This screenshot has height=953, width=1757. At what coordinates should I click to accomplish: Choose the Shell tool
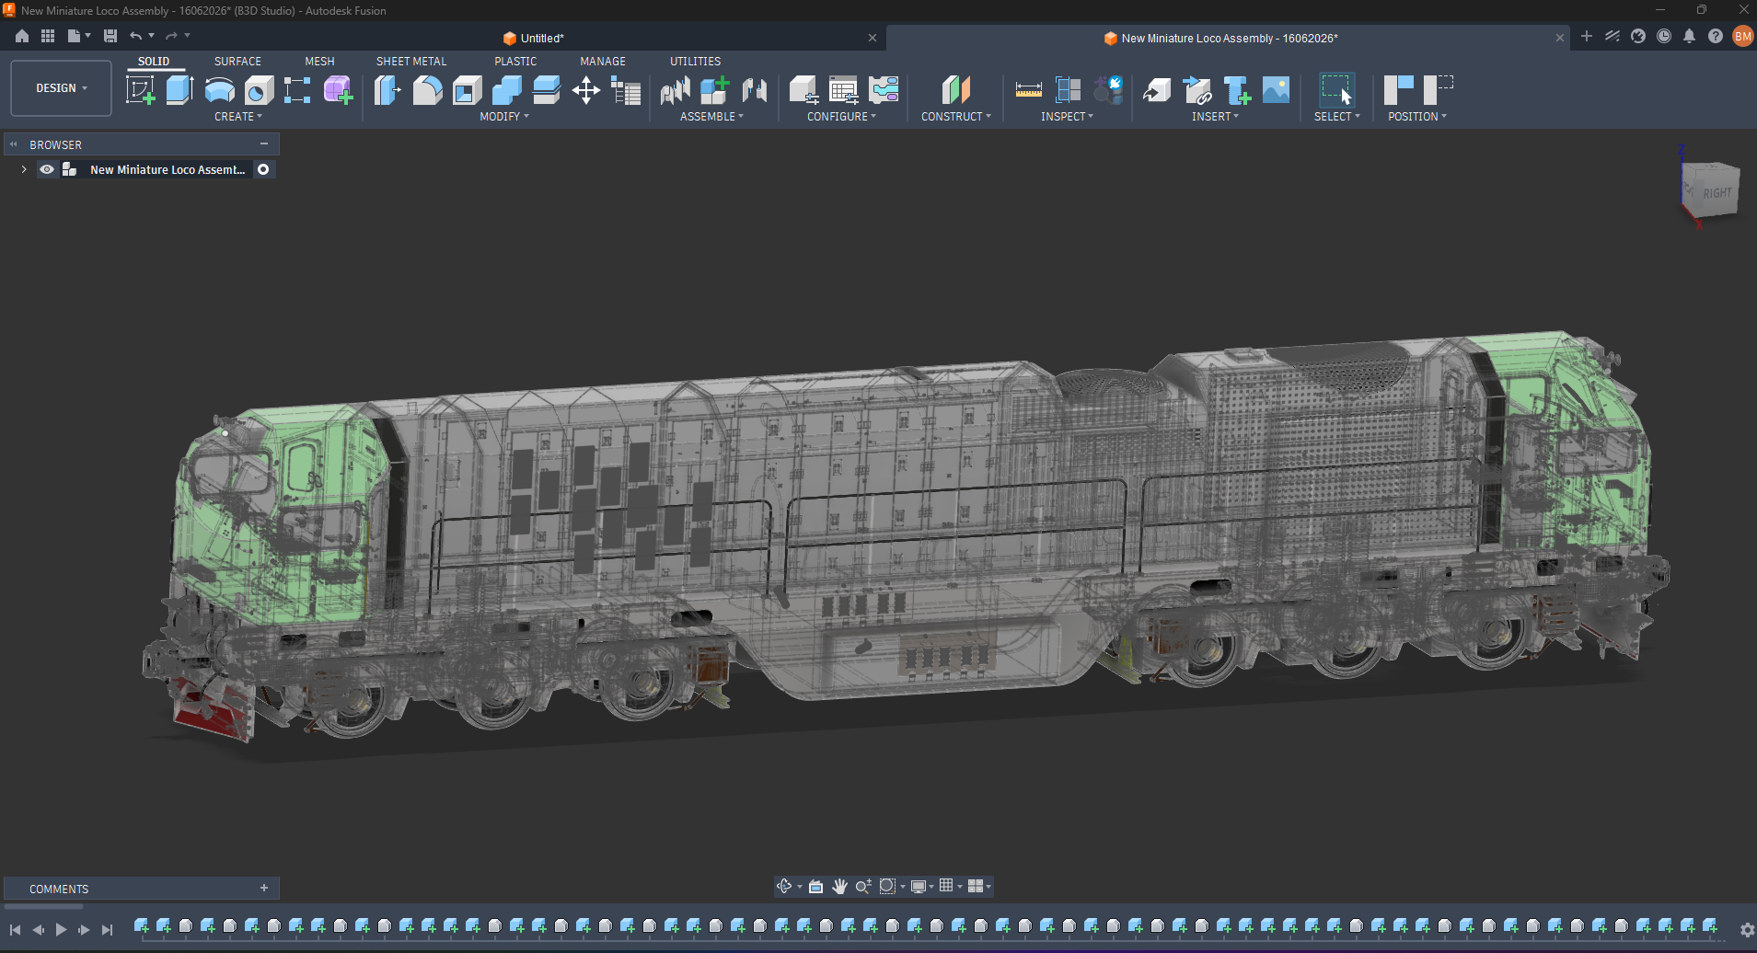[x=467, y=90]
